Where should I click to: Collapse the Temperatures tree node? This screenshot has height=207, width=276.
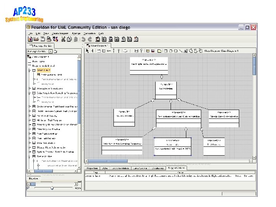pyautogui.click(x=30, y=156)
